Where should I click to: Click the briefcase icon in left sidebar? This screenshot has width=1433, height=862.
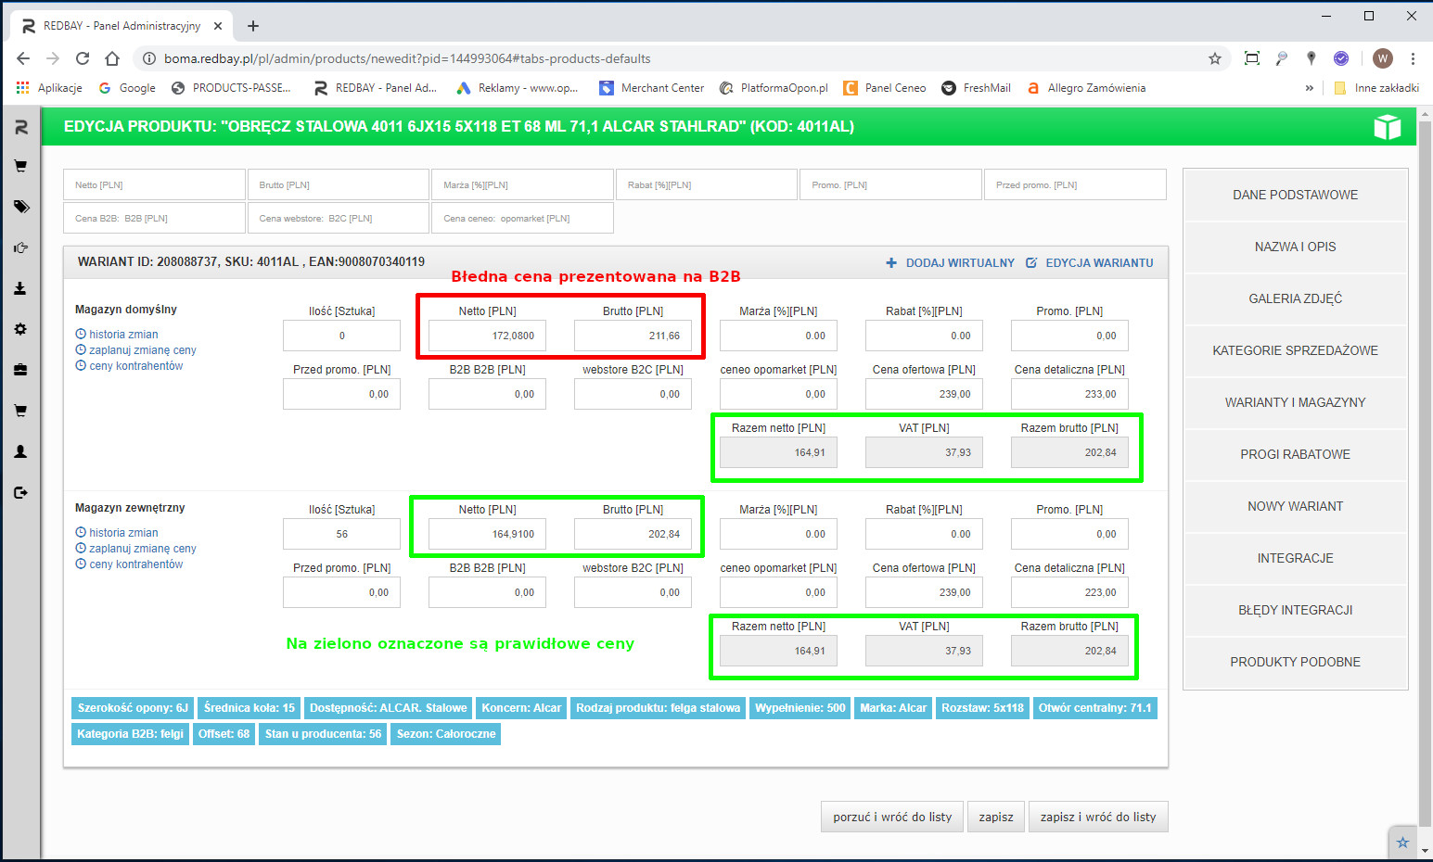coord(20,370)
